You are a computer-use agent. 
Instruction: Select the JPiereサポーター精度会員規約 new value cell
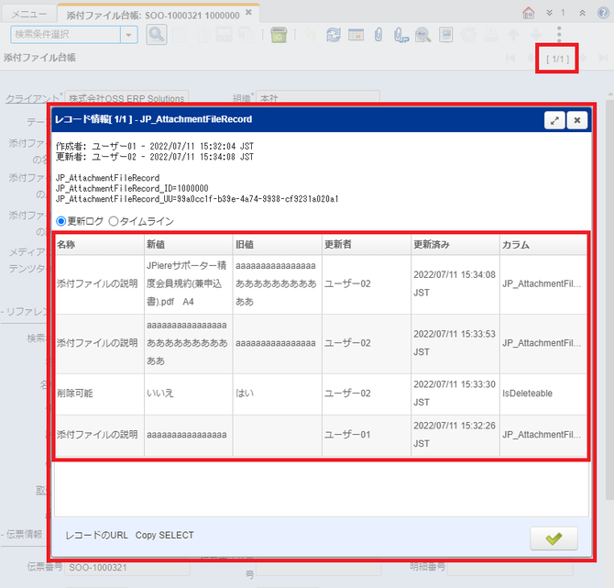[189, 283]
